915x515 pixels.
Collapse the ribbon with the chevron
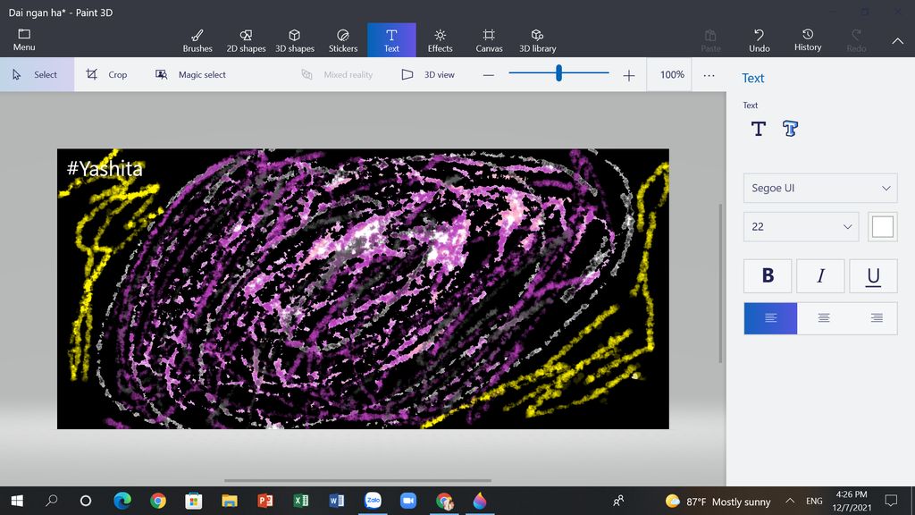[897, 41]
